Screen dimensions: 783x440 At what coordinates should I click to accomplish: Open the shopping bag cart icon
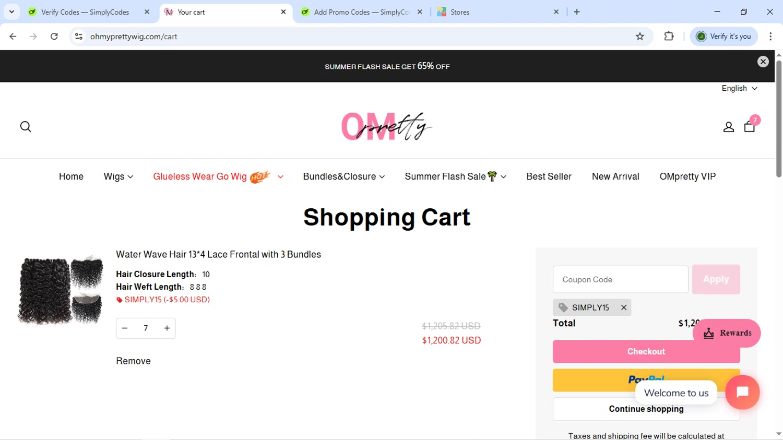point(750,127)
